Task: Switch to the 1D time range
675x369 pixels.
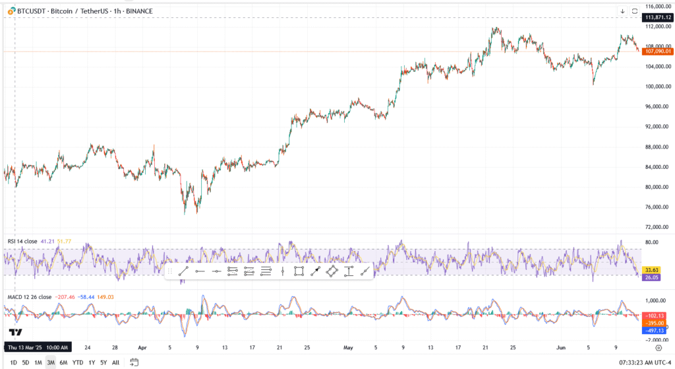Action: tap(14, 362)
